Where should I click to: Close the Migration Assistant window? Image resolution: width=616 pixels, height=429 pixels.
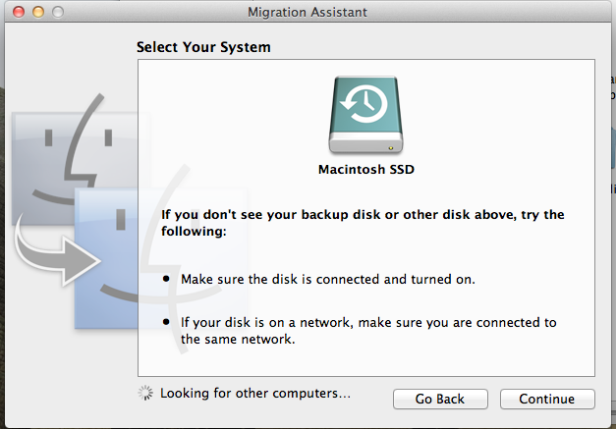pyautogui.click(x=14, y=13)
